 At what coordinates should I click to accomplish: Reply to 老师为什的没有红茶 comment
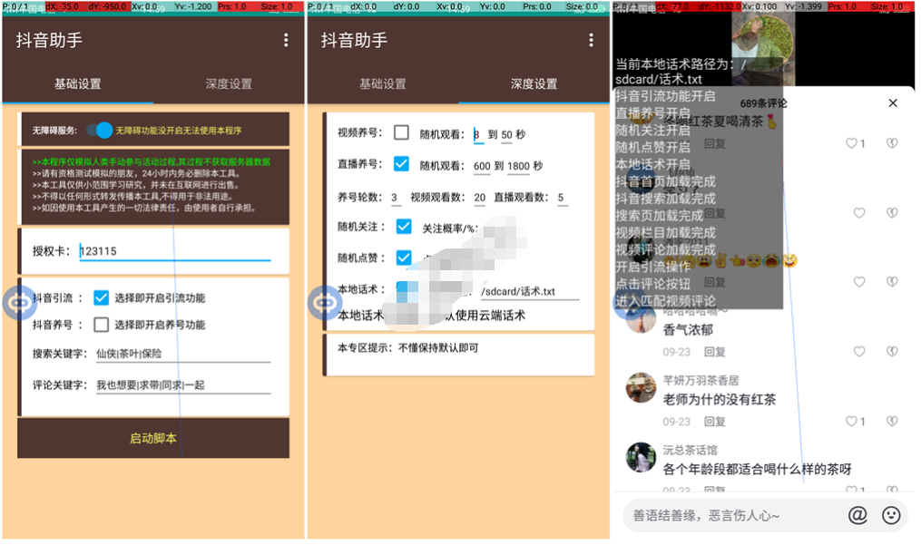(x=715, y=422)
